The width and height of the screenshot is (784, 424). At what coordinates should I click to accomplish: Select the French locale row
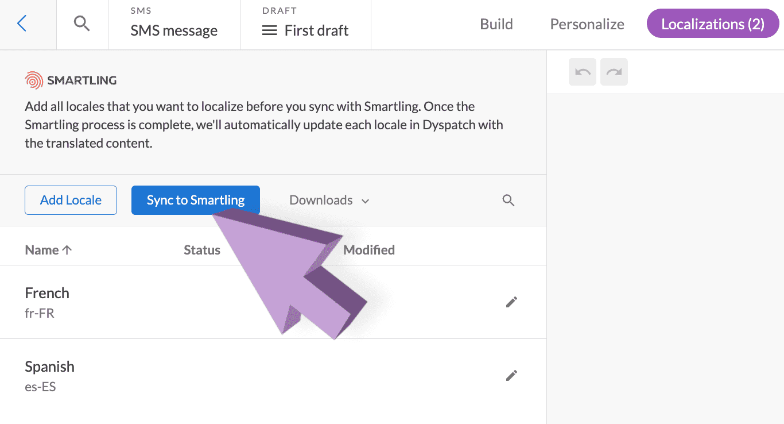pos(273,302)
